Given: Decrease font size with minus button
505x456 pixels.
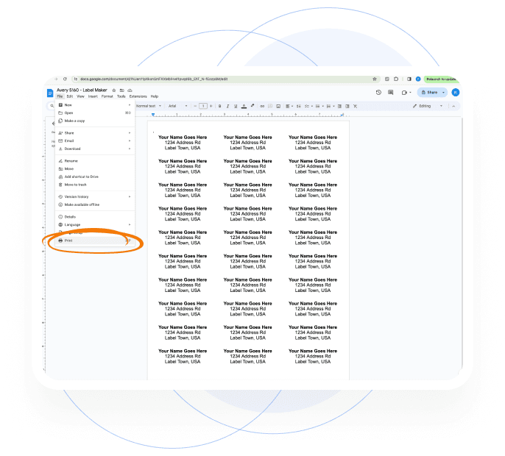Looking at the screenshot, I should [x=195, y=106].
